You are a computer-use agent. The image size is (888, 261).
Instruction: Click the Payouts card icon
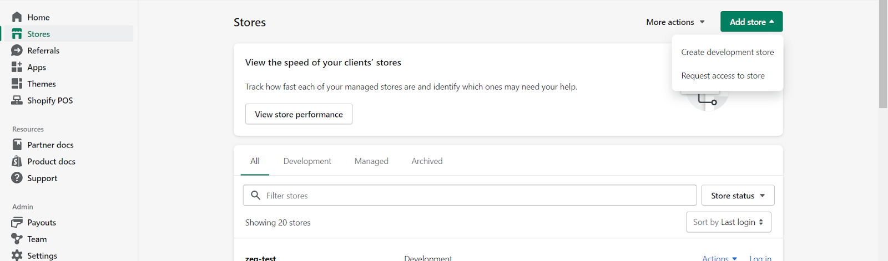pos(17,222)
